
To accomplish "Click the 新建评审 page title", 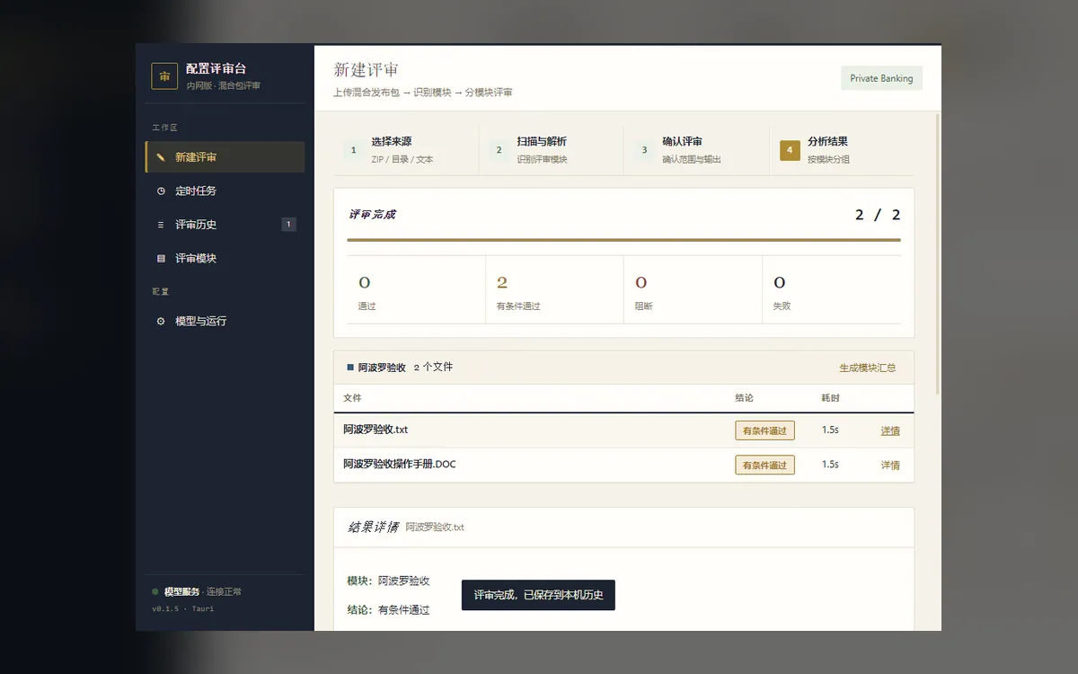I will coord(367,70).
